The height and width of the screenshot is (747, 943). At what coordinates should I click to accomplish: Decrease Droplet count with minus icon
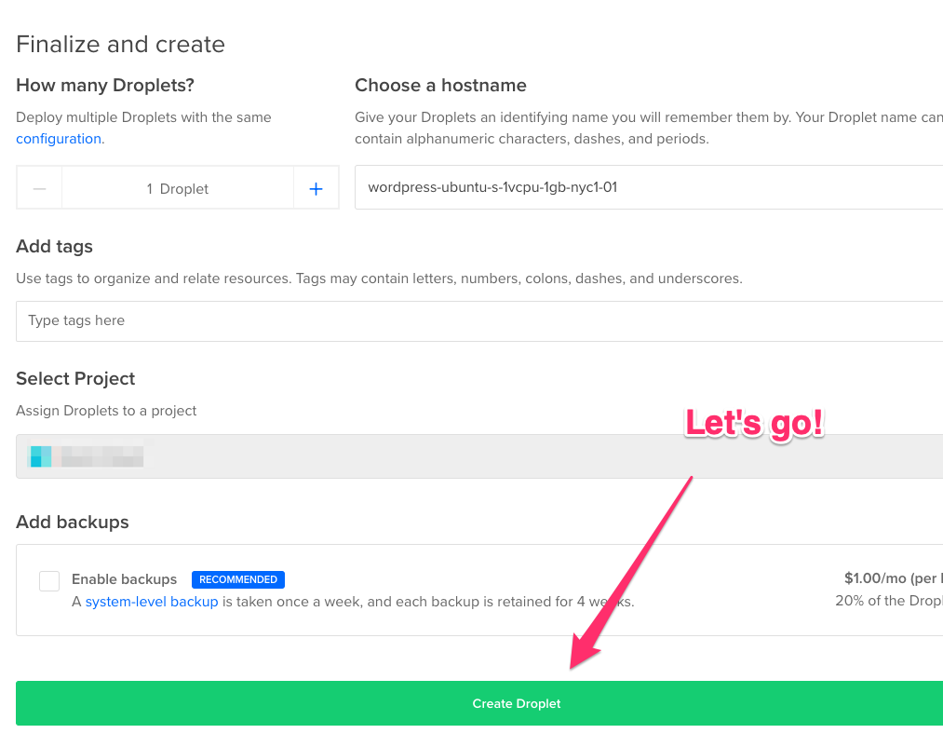[40, 188]
